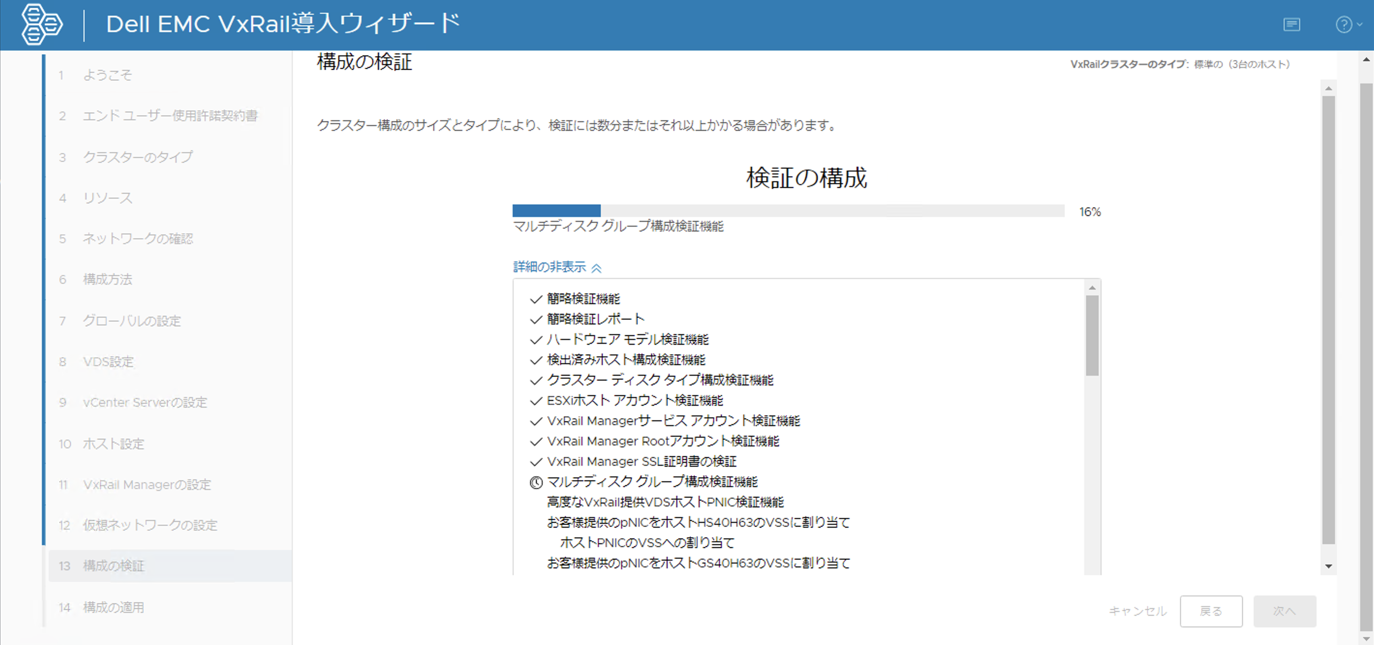Click down arrow of main panel scrollbar
1374x645 pixels.
(1328, 566)
